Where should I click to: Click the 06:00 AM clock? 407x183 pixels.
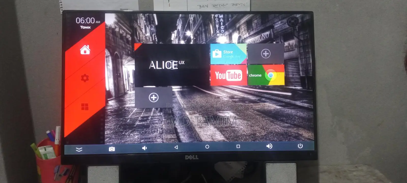(x=88, y=21)
